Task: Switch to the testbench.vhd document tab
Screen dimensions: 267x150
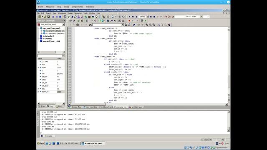Action: 106,107
